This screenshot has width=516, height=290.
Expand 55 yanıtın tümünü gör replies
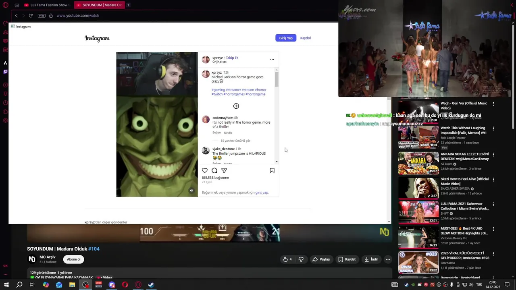[x=235, y=141]
